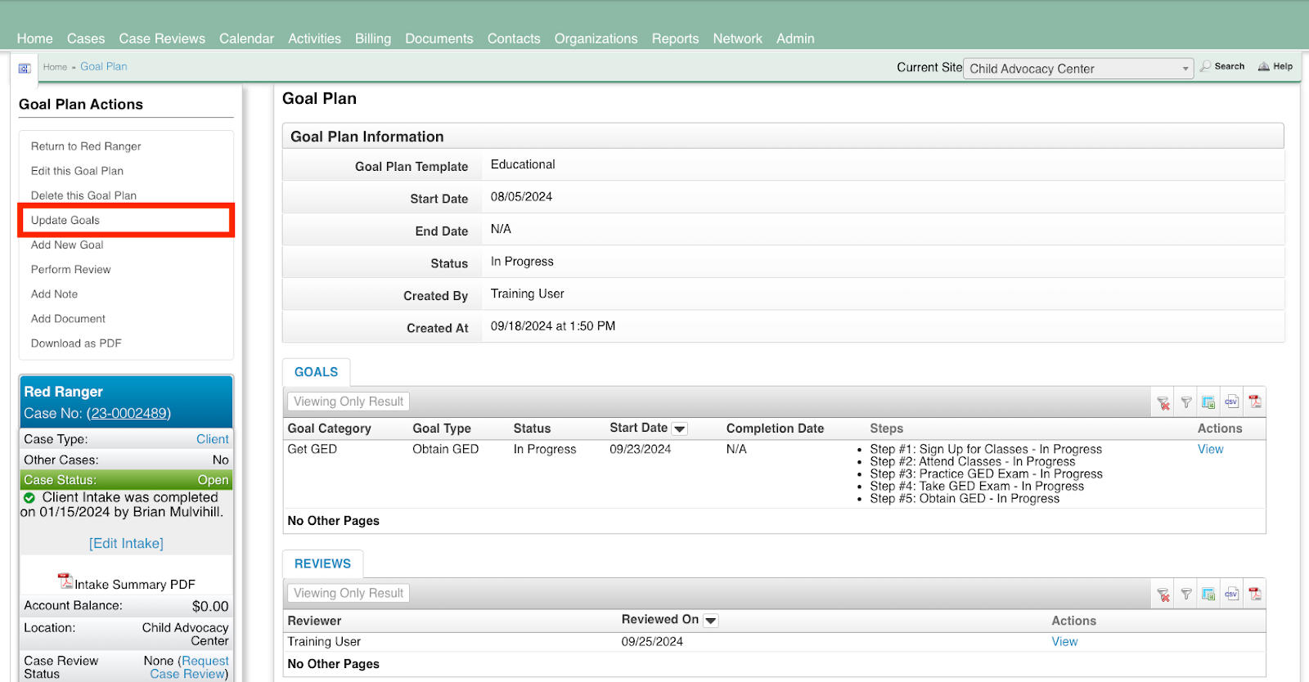Image resolution: width=1309 pixels, height=682 pixels.
Task: Click the Goal Plan breadcrumb link
Action: pyautogui.click(x=104, y=67)
